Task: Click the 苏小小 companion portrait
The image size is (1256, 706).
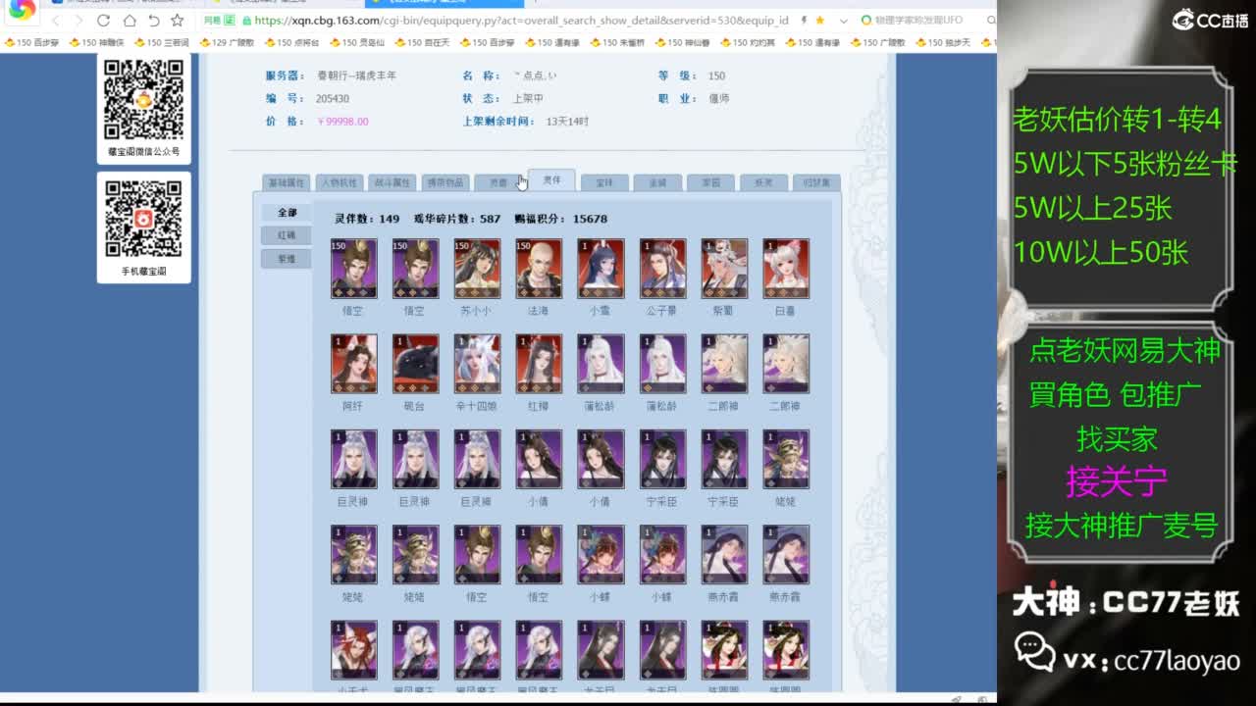Action: click(477, 269)
